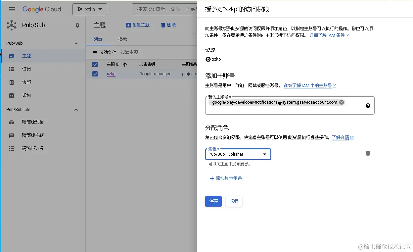Click the 主题 sidebar chat icon

12,56
